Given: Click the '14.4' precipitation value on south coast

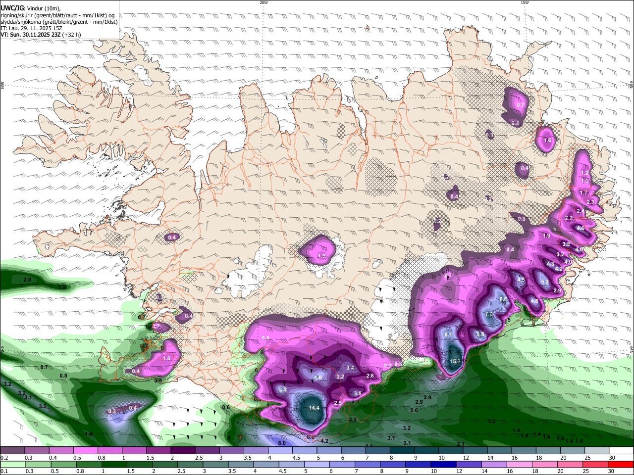Looking at the screenshot, I should click(x=314, y=408).
